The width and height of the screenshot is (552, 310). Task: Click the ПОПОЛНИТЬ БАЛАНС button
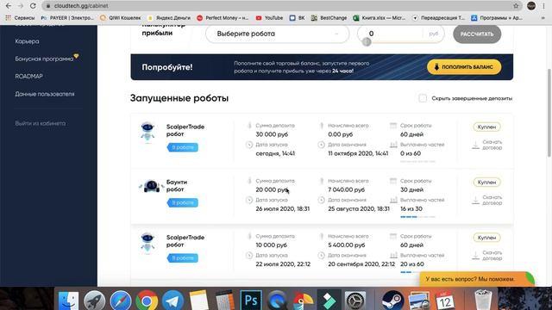pos(464,67)
